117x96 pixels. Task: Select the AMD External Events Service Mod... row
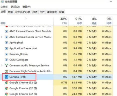(56, 37)
